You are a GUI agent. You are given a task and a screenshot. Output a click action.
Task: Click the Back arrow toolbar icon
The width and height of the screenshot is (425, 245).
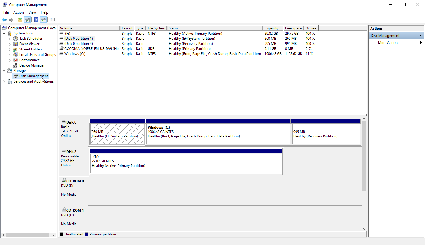click(x=4, y=20)
